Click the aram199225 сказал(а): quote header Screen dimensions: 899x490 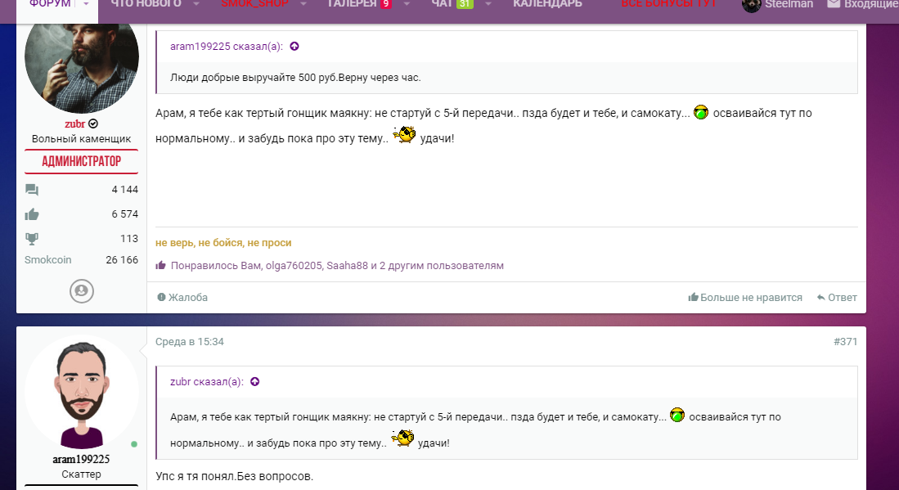227,47
